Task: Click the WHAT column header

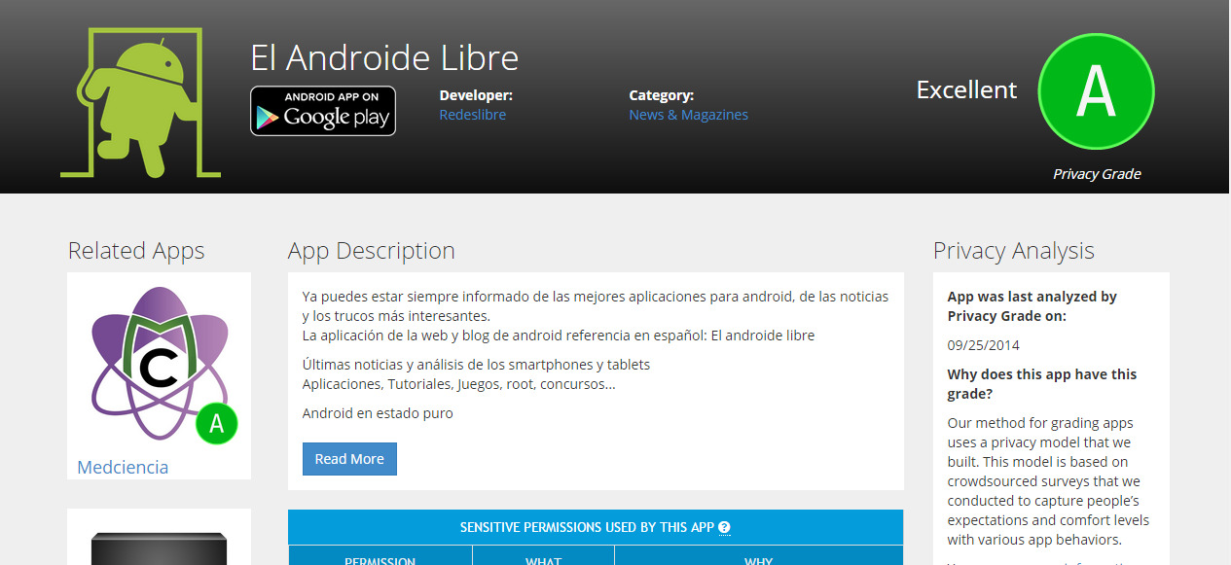Action: (x=543, y=559)
